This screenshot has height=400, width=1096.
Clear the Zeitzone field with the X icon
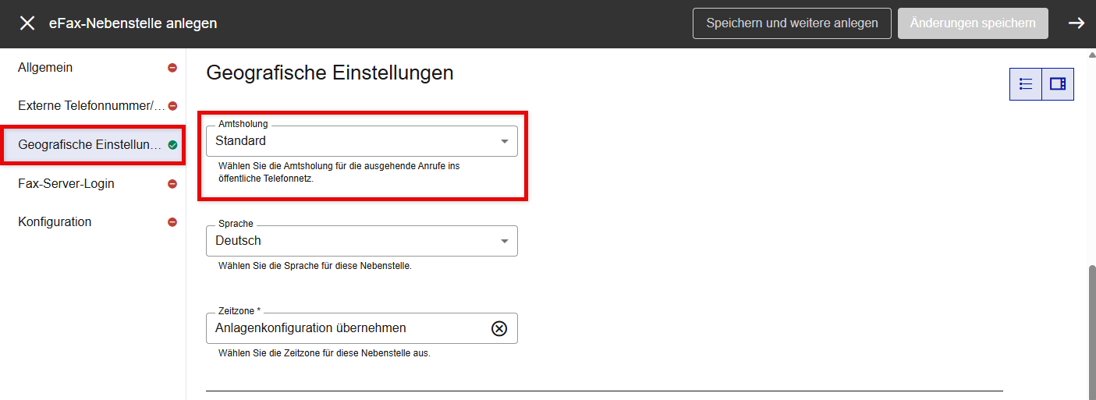pos(499,328)
